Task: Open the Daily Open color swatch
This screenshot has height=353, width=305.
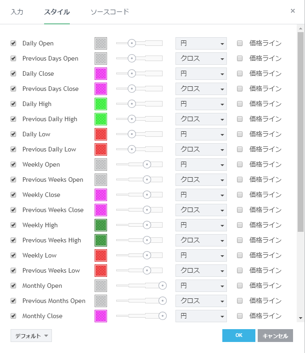Action: 101,43
